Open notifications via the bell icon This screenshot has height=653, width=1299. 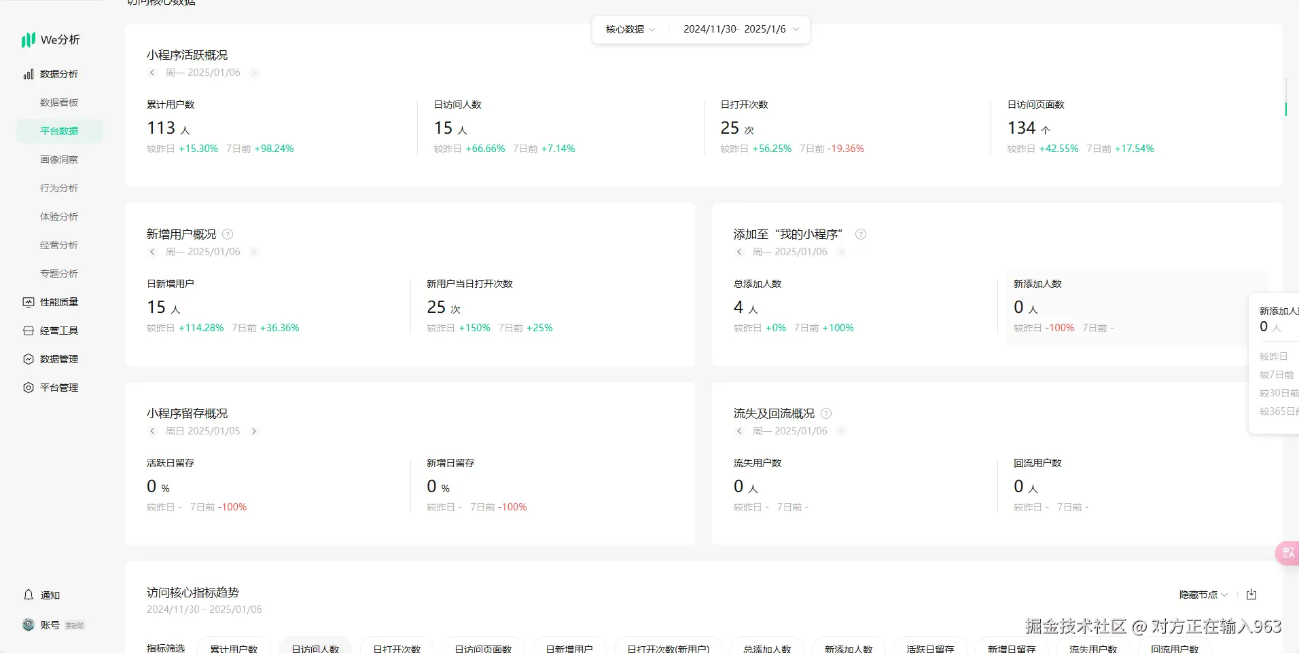tap(29, 595)
